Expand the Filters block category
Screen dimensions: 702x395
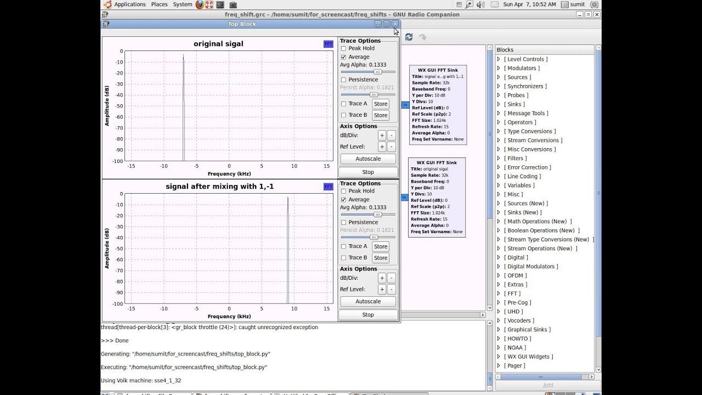pos(499,159)
